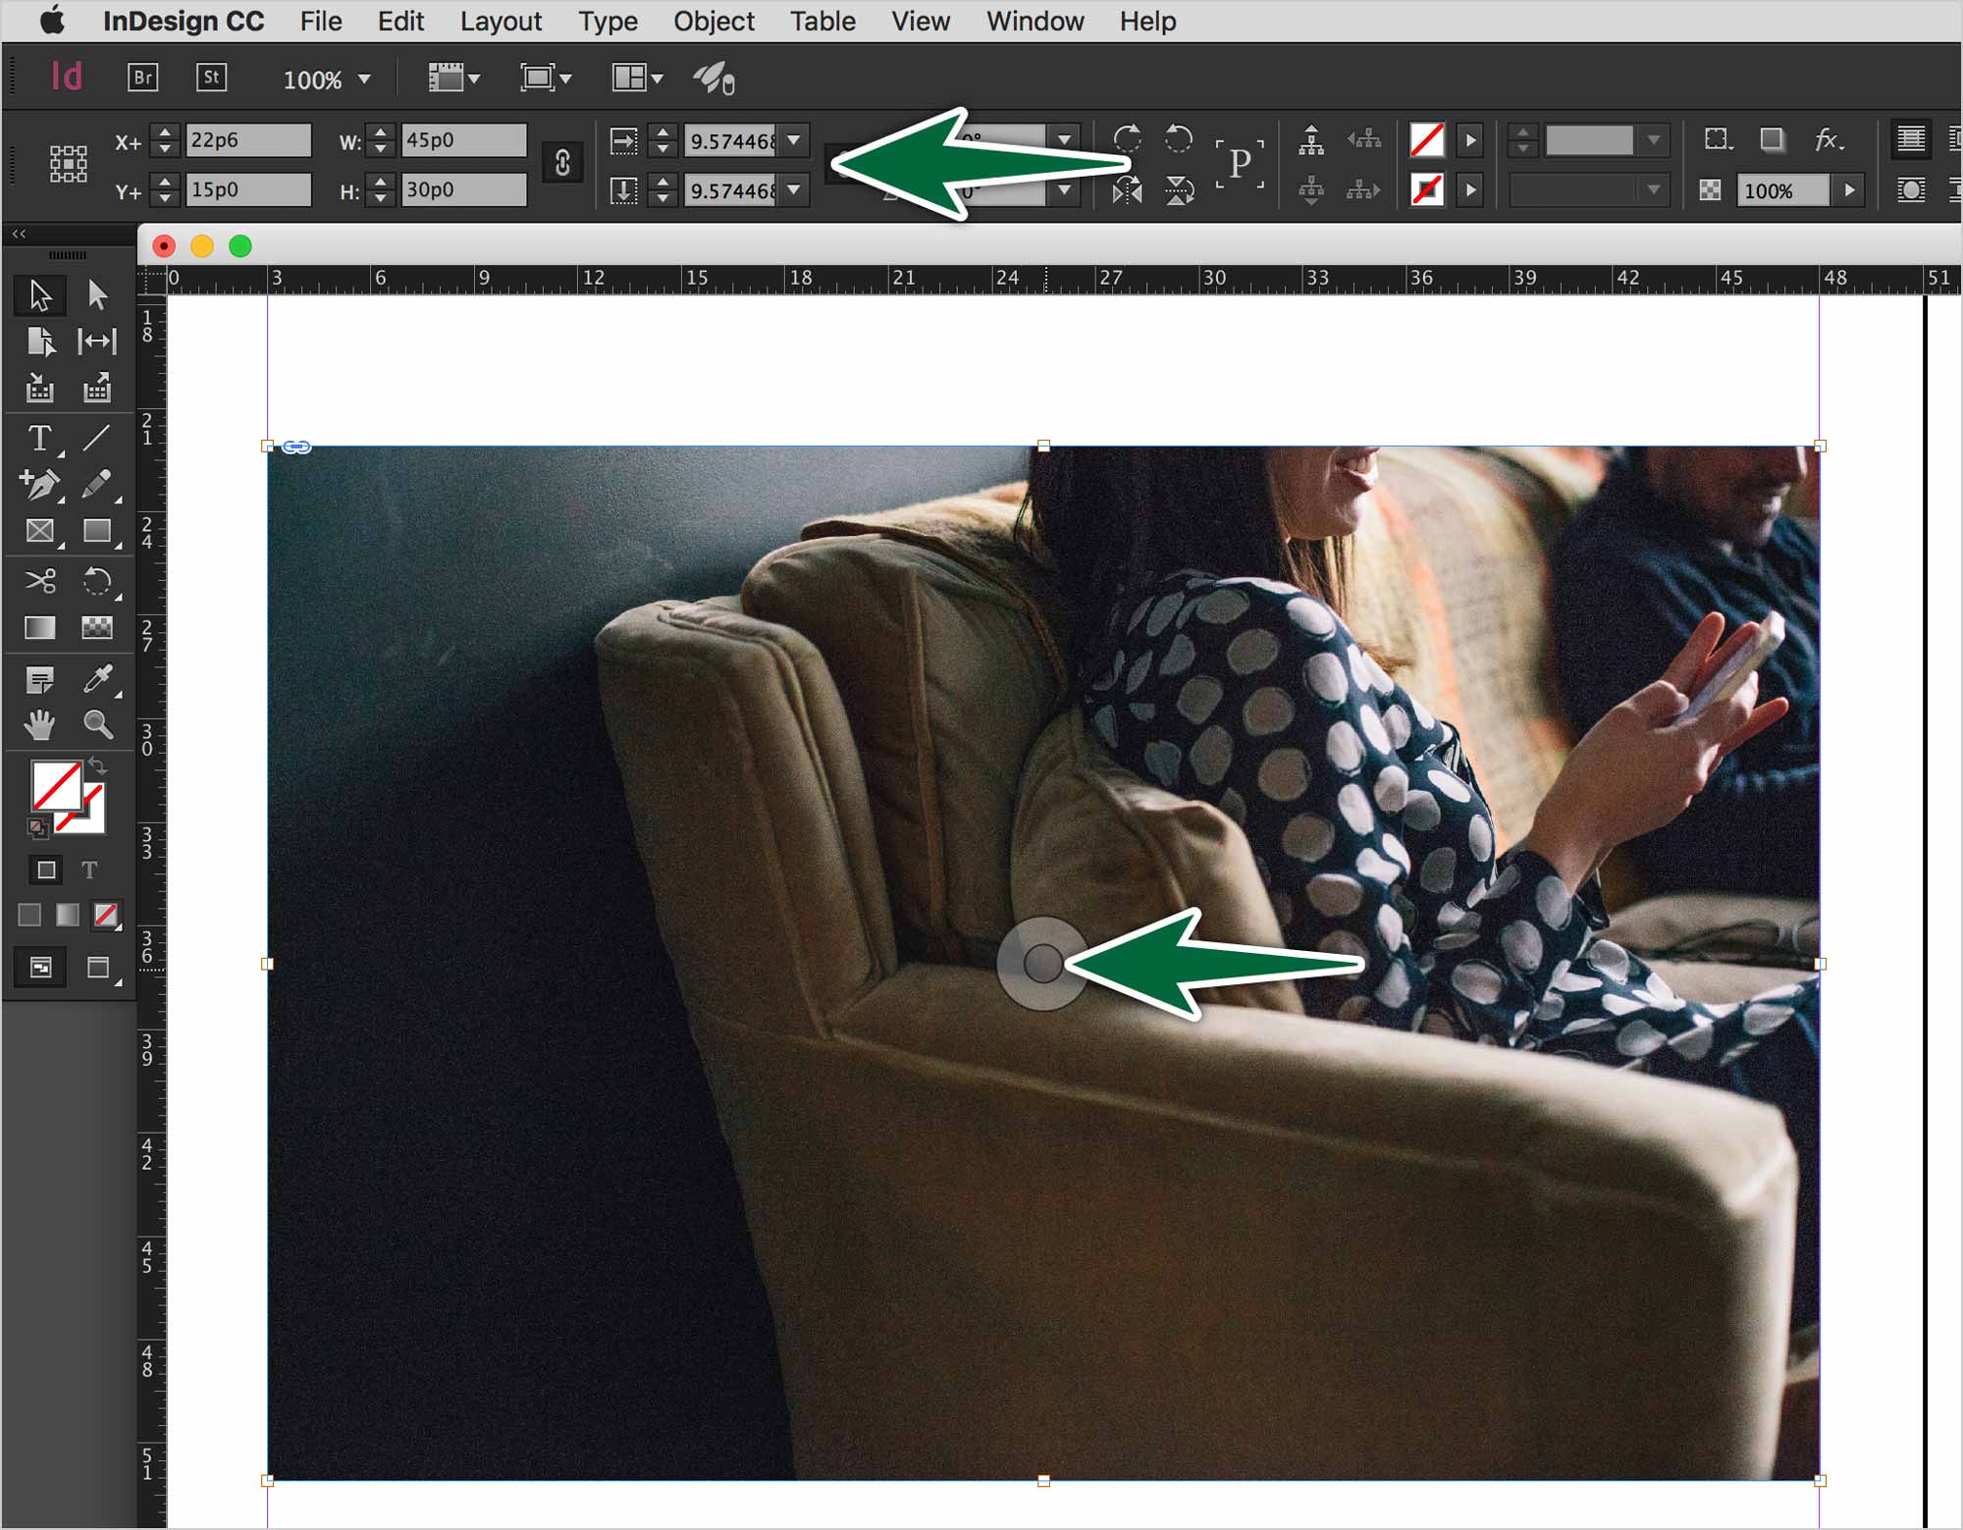The image size is (1963, 1530).
Task: Select the Eyedropper tool
Action: [x=97, y=679]
